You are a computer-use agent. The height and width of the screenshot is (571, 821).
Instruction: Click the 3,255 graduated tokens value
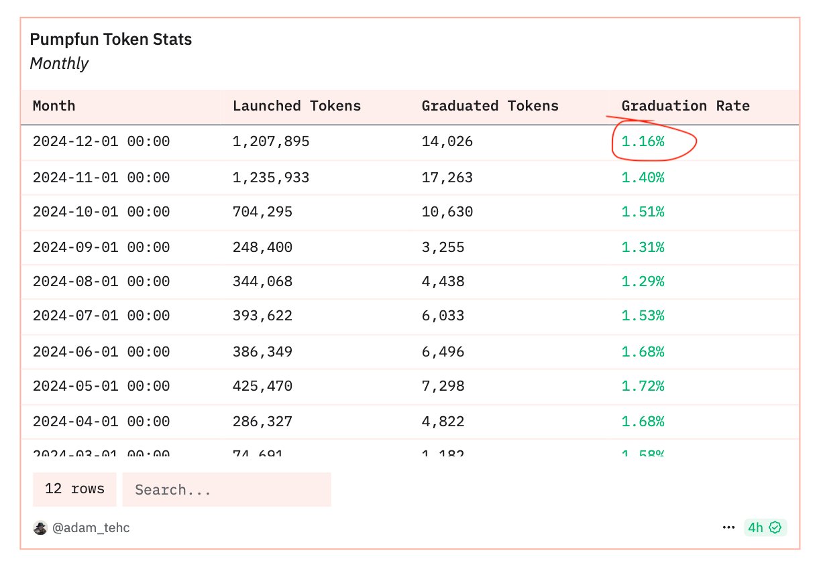click(443, 247)
